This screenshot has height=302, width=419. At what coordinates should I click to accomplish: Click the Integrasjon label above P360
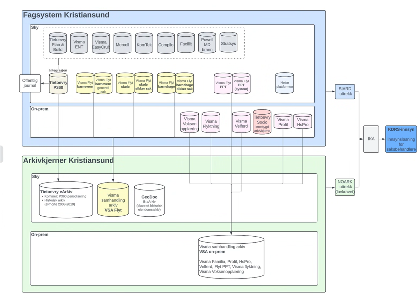click(58, 70)
